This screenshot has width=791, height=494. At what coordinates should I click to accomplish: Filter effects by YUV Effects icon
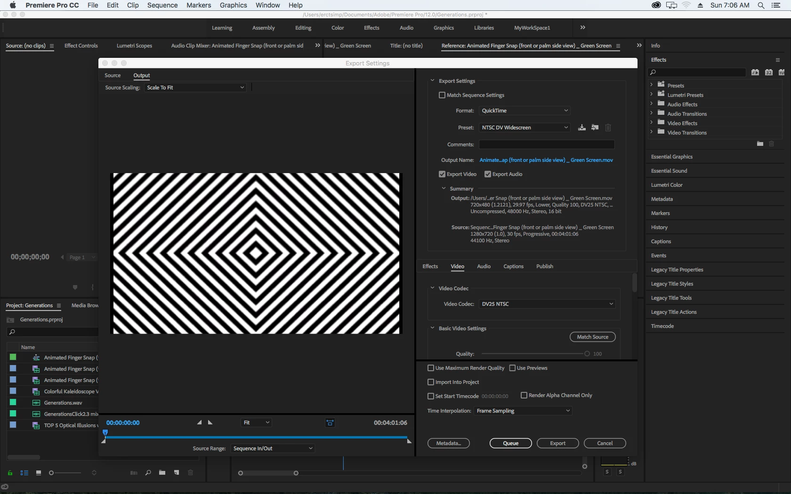782,72
